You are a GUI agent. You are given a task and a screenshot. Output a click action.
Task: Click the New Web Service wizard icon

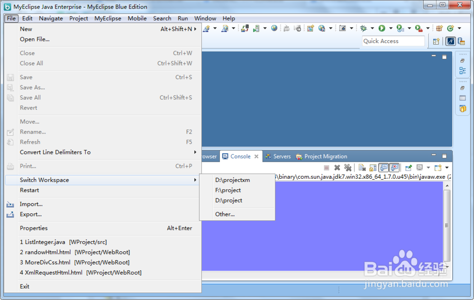point(310,28)
